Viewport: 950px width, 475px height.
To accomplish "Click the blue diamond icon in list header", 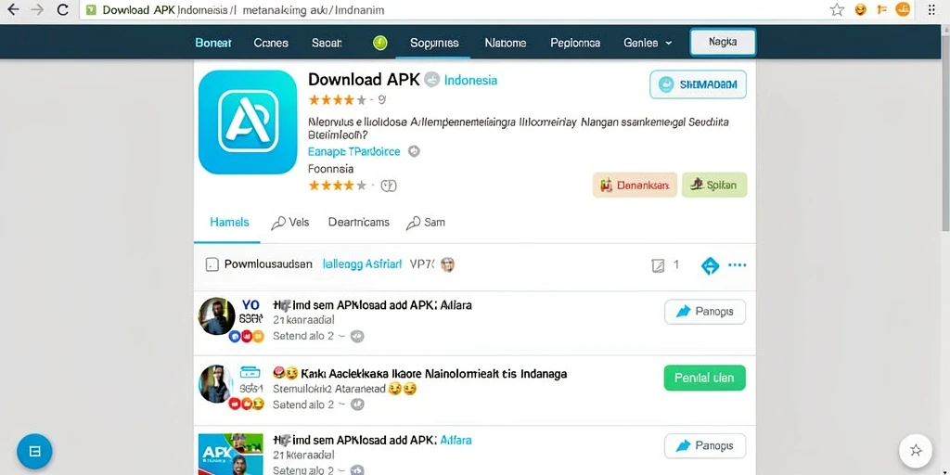I will pyautogui.click(x=710, y=265).
